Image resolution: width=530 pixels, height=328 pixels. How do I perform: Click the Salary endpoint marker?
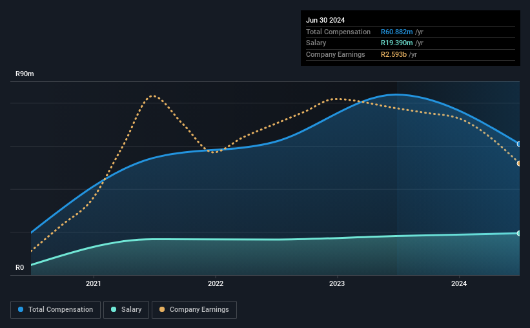(x=519, y=233)
